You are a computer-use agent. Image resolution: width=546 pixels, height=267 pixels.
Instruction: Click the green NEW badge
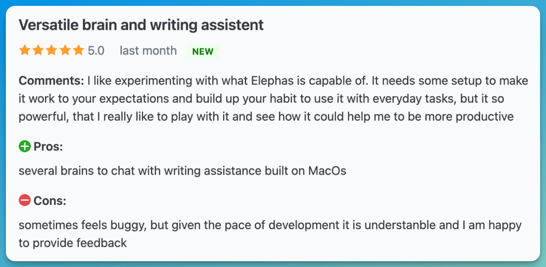pyautogui.click(x=203, y=52)
